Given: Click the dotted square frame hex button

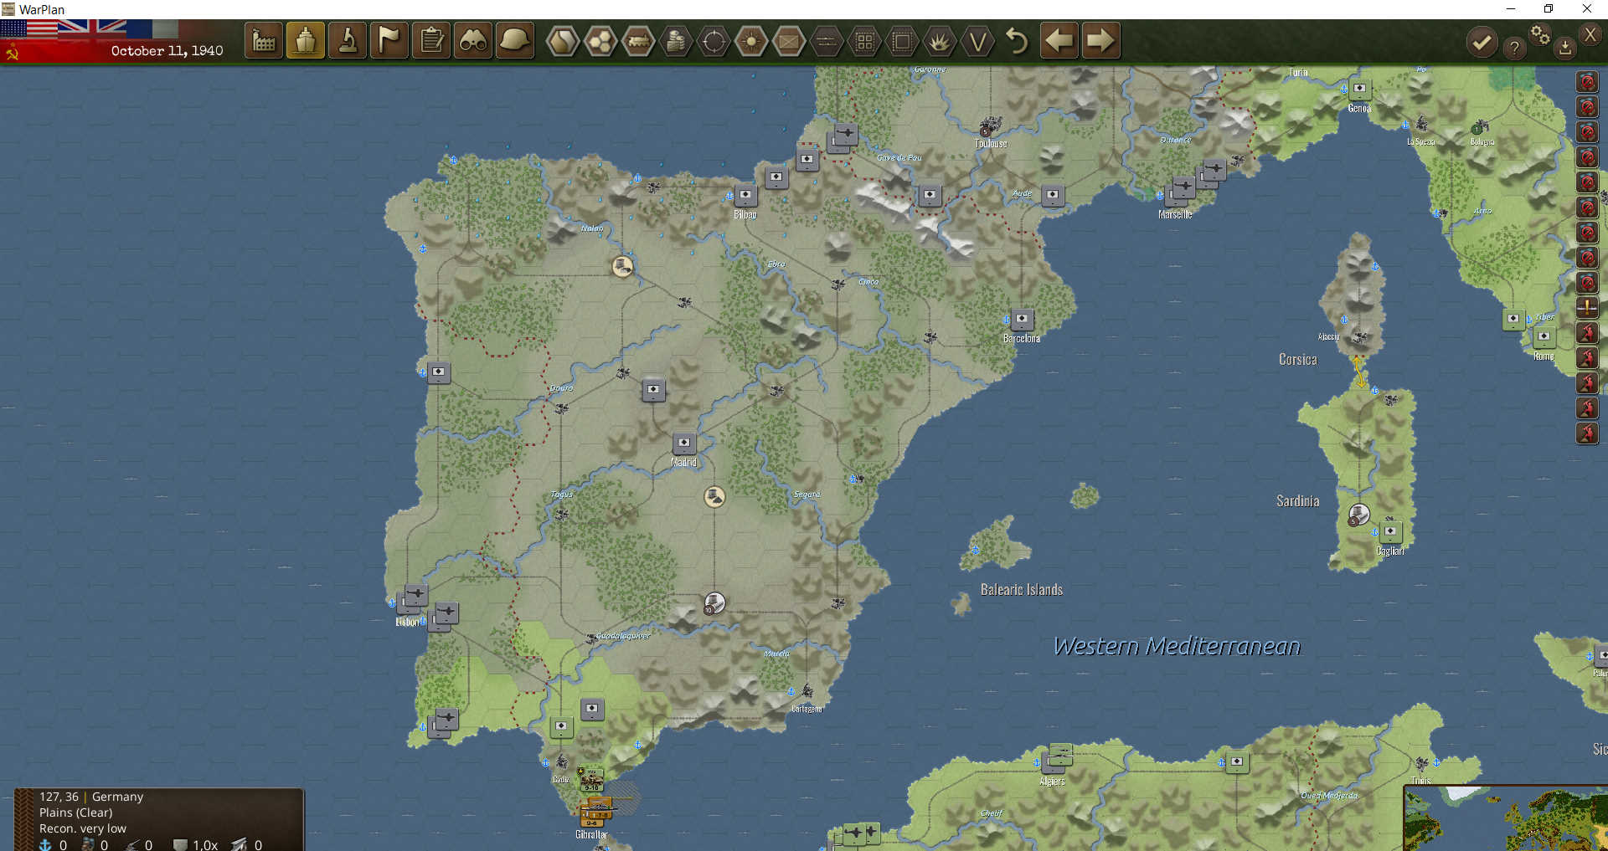Looking at the screenshot, I should [902, 41].
